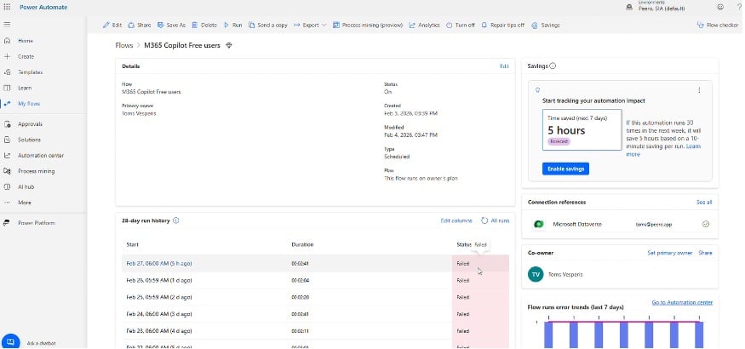Delete this flow via the toolbar
745x349 pixels.
(x=203, y=26)
